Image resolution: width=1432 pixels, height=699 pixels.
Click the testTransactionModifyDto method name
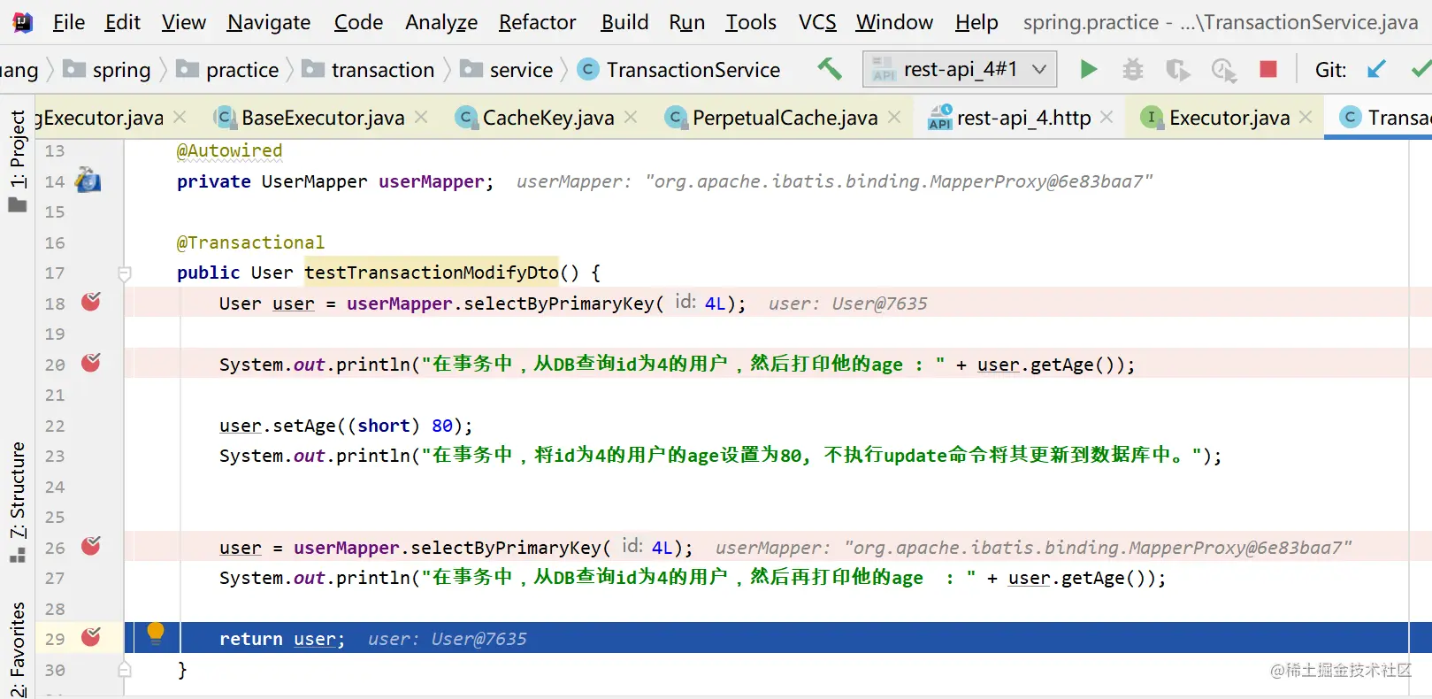[x=432, y=273]
